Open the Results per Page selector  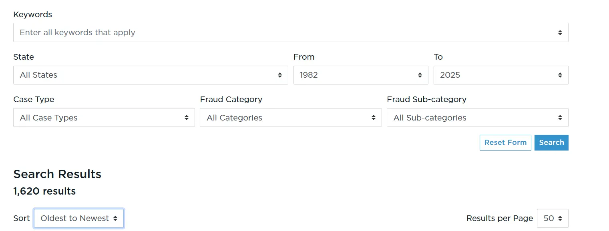[549, 219]
